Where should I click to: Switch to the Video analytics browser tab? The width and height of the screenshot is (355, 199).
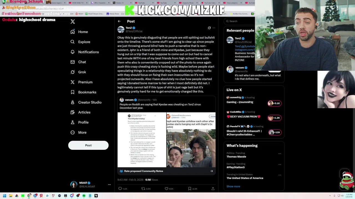point(232,3)
